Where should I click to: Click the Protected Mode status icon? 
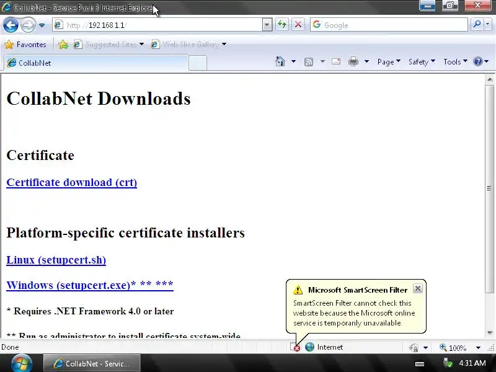[414, 348]
